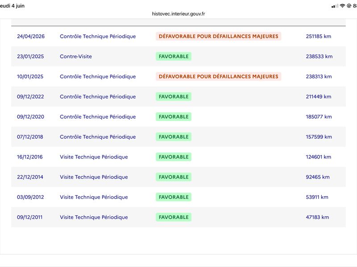Click the Défavorable badge for 24/04/2026
357x267 pixels.
tap(218, 36)
